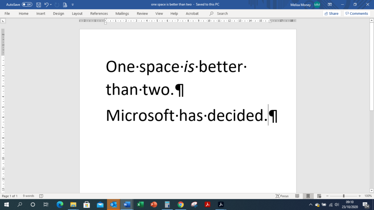The width and height of the screenshot is (374, 210).
Task: Open Ribbon Display Options icon
Action: [x=330, y=4]
